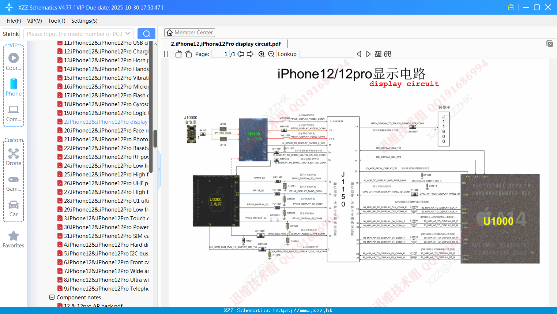Click the Lookup text field
The width and height of the screenshot is (557, 314).
(326, 54)
